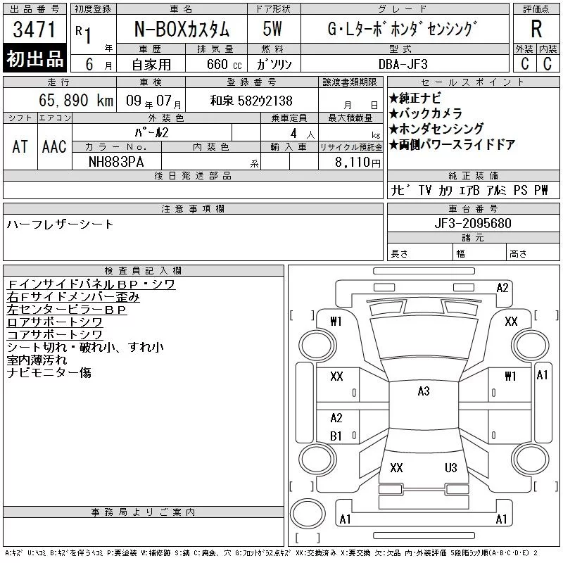Click the note ナビモニター傷

point(49,373)
